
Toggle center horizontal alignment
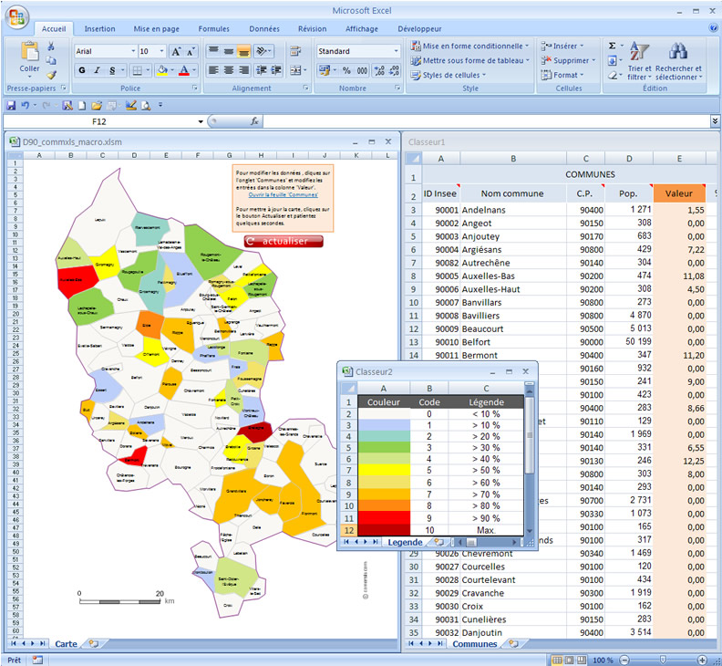tap(229, 70)
